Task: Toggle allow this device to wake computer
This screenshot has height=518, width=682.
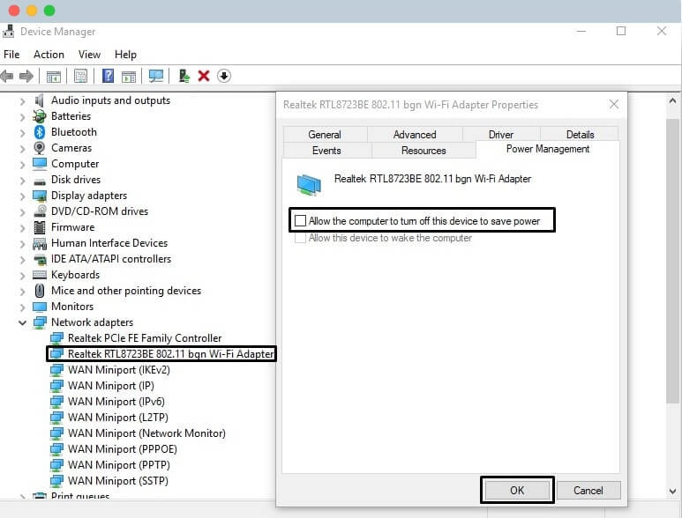Action: point(301,238)
